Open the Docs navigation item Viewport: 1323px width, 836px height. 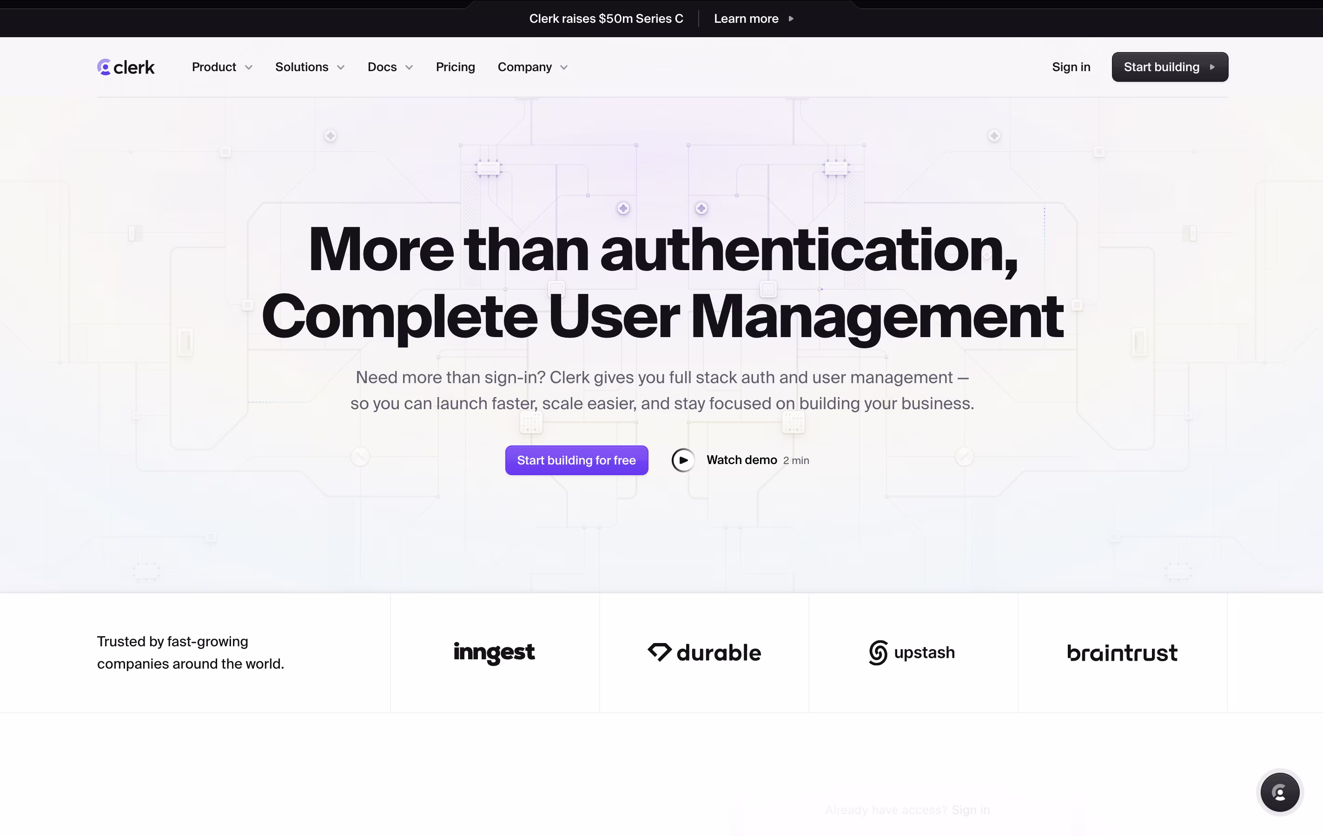click(x=382, y=67)
